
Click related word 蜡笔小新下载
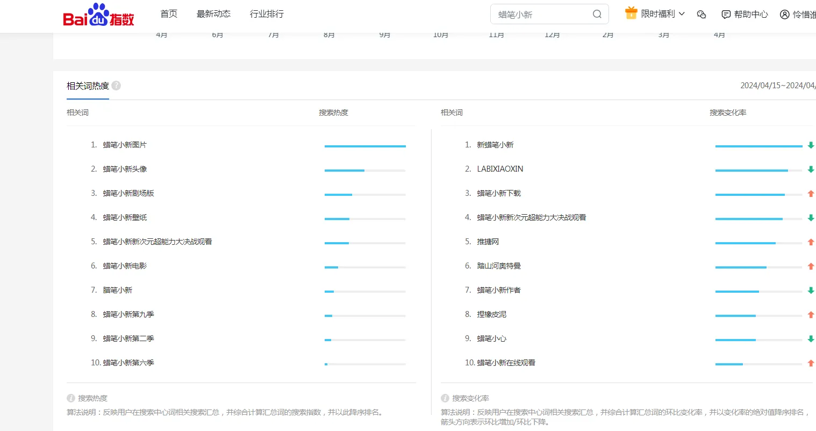pos(499,193)
